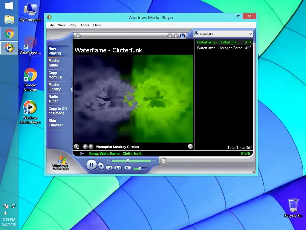Click the Windows Media Player logo
Image resolution: width=306 pixels, height=230 pixels.
click(60, 163)
